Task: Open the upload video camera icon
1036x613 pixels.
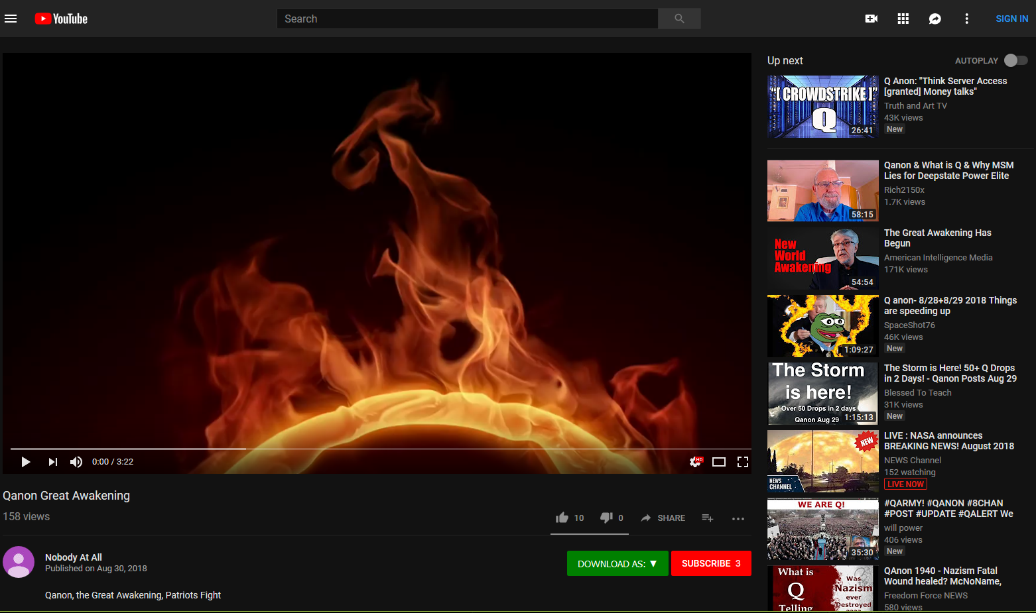Action: (872, 19)
